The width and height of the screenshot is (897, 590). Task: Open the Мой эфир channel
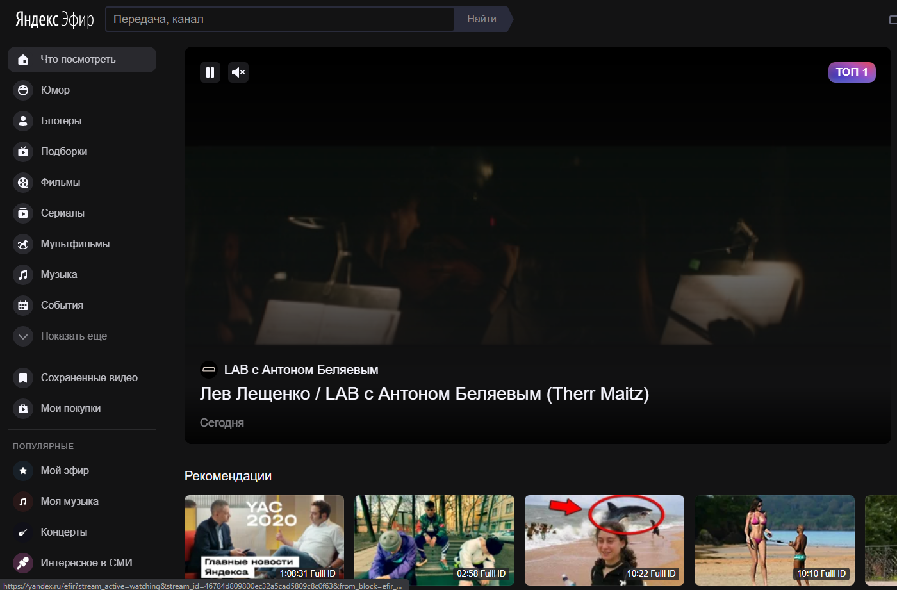(82, 471)
